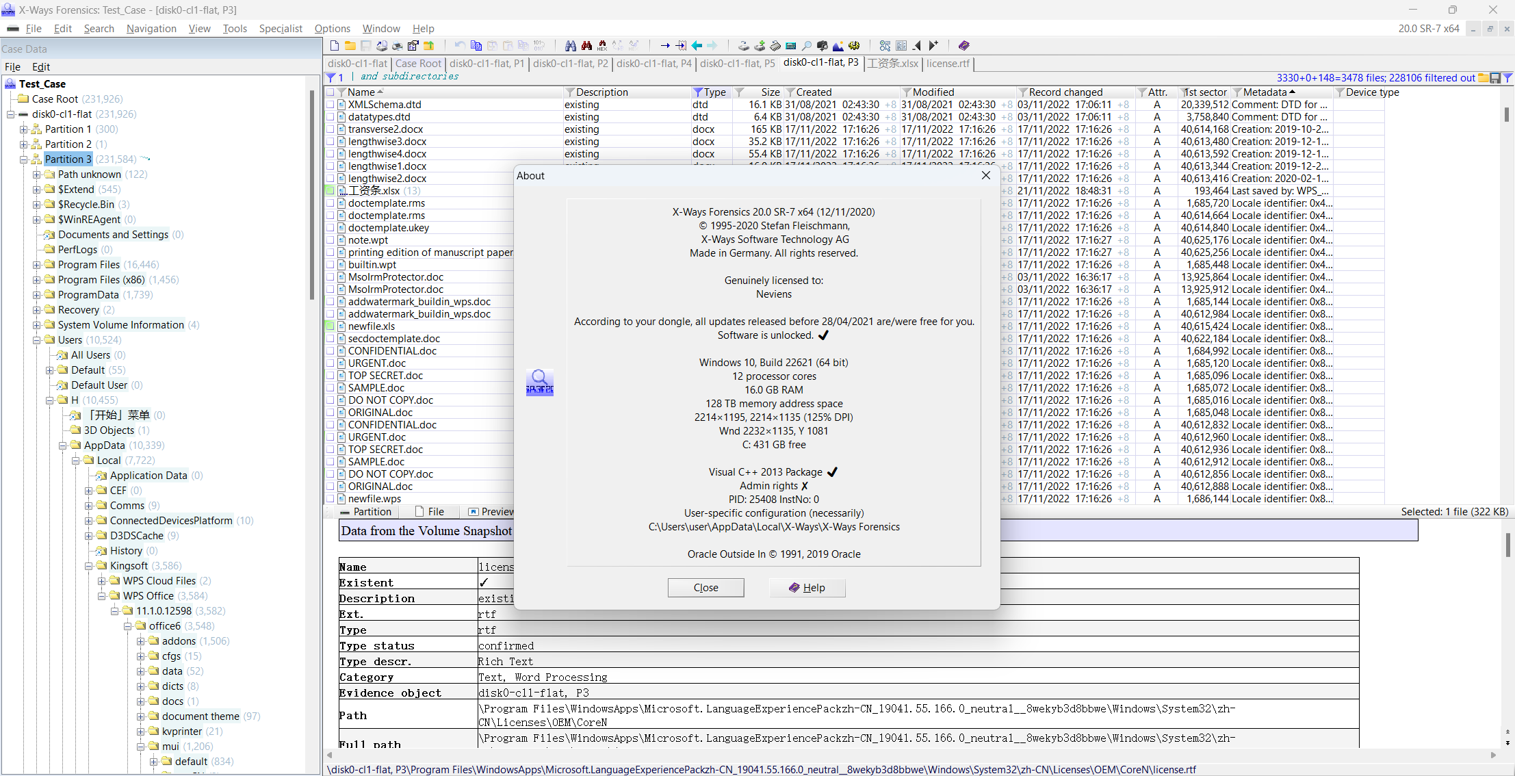This screenshot has height=776, width=1515.
Task: Switch to the disk0-cl1-flat, P5 tab
Action: coord(738,64)
